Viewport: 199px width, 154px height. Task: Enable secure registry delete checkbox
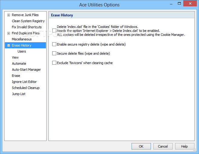(x=54, y=44)
